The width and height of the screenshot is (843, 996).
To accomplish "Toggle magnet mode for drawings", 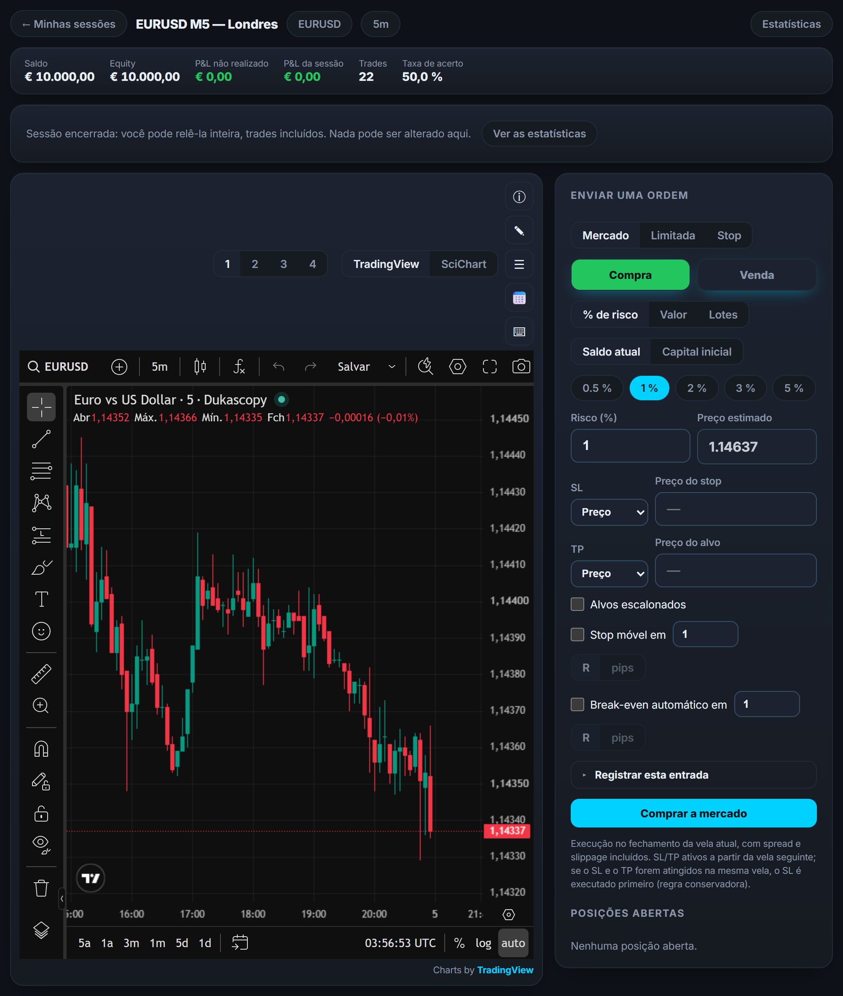I will tap(41, 749).
